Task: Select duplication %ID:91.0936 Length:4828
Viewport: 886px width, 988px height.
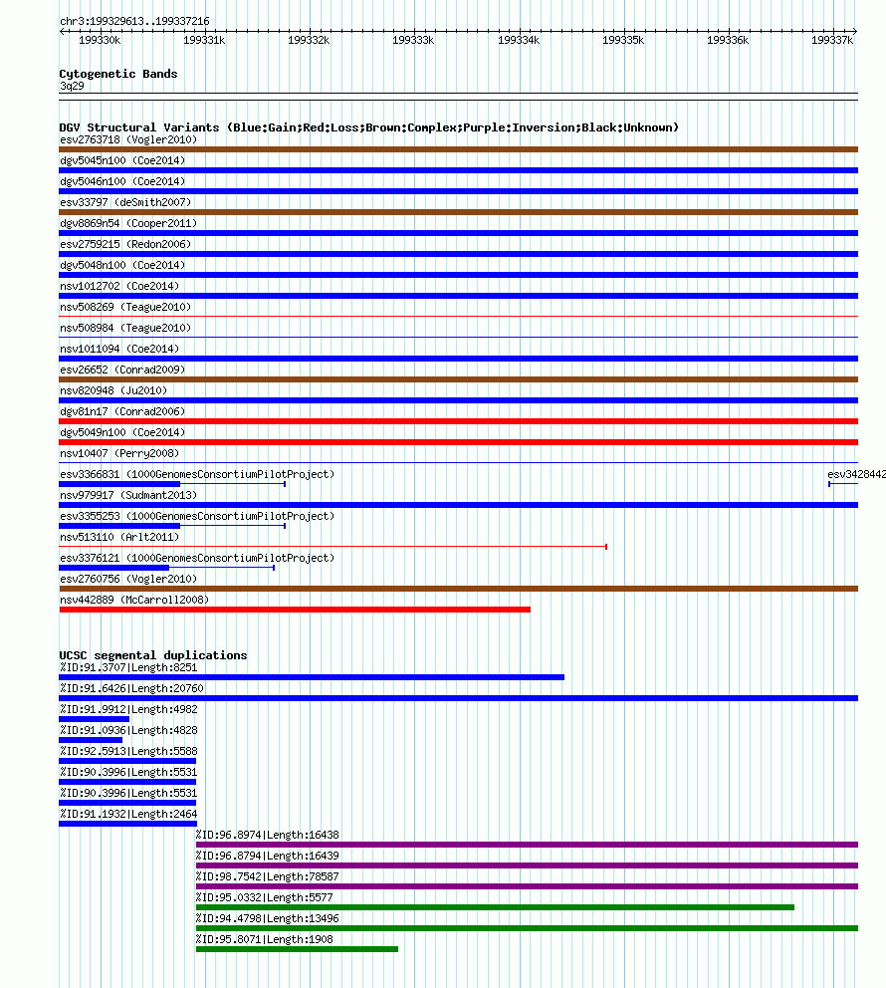Action: pos(128,730)
